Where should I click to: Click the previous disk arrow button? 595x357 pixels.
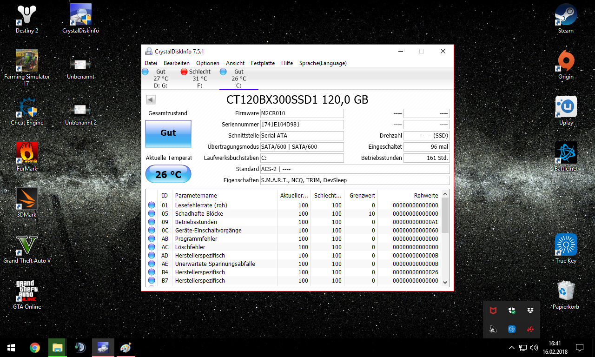click(x=151, y=99)
